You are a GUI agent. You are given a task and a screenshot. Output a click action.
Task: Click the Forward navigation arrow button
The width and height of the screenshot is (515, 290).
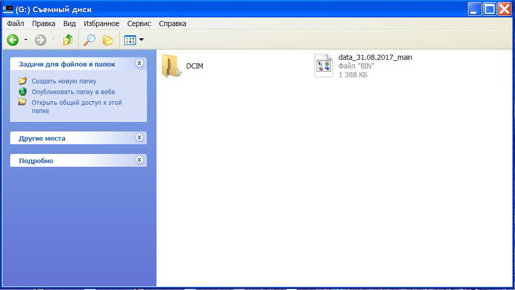[x=40, y=40]
